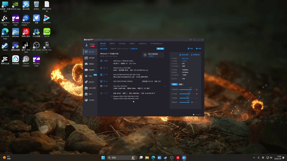
Task: Adjust the 52°C GPU temperature slider
Action: (189, 94)
